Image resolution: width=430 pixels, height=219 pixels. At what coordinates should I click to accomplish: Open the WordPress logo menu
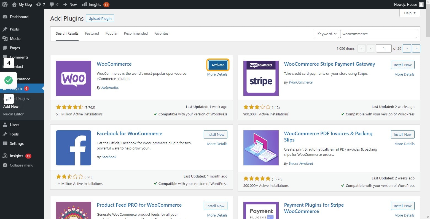[5, 4]
